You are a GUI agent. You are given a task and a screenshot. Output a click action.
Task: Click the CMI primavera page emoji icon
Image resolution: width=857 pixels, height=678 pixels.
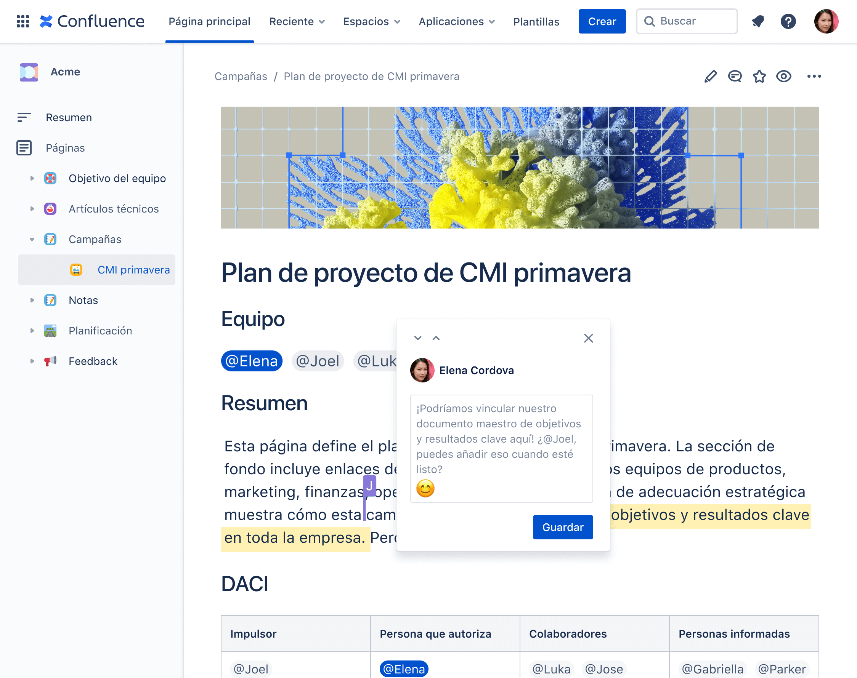click(76, 270)
